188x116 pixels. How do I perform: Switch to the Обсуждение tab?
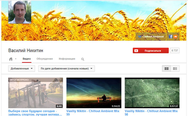point(45,59)
